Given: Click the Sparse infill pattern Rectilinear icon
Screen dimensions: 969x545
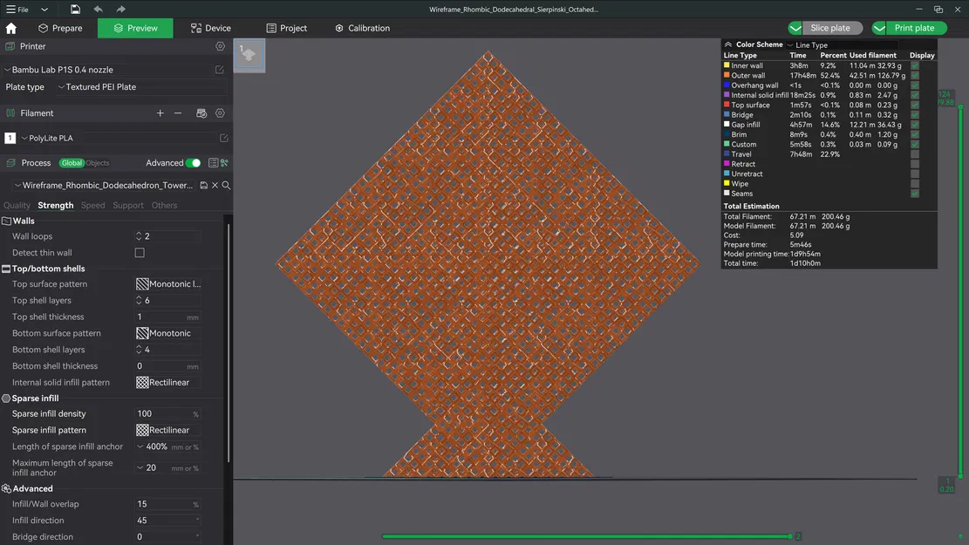Looking at the screenshot, I should coord(142,430).
